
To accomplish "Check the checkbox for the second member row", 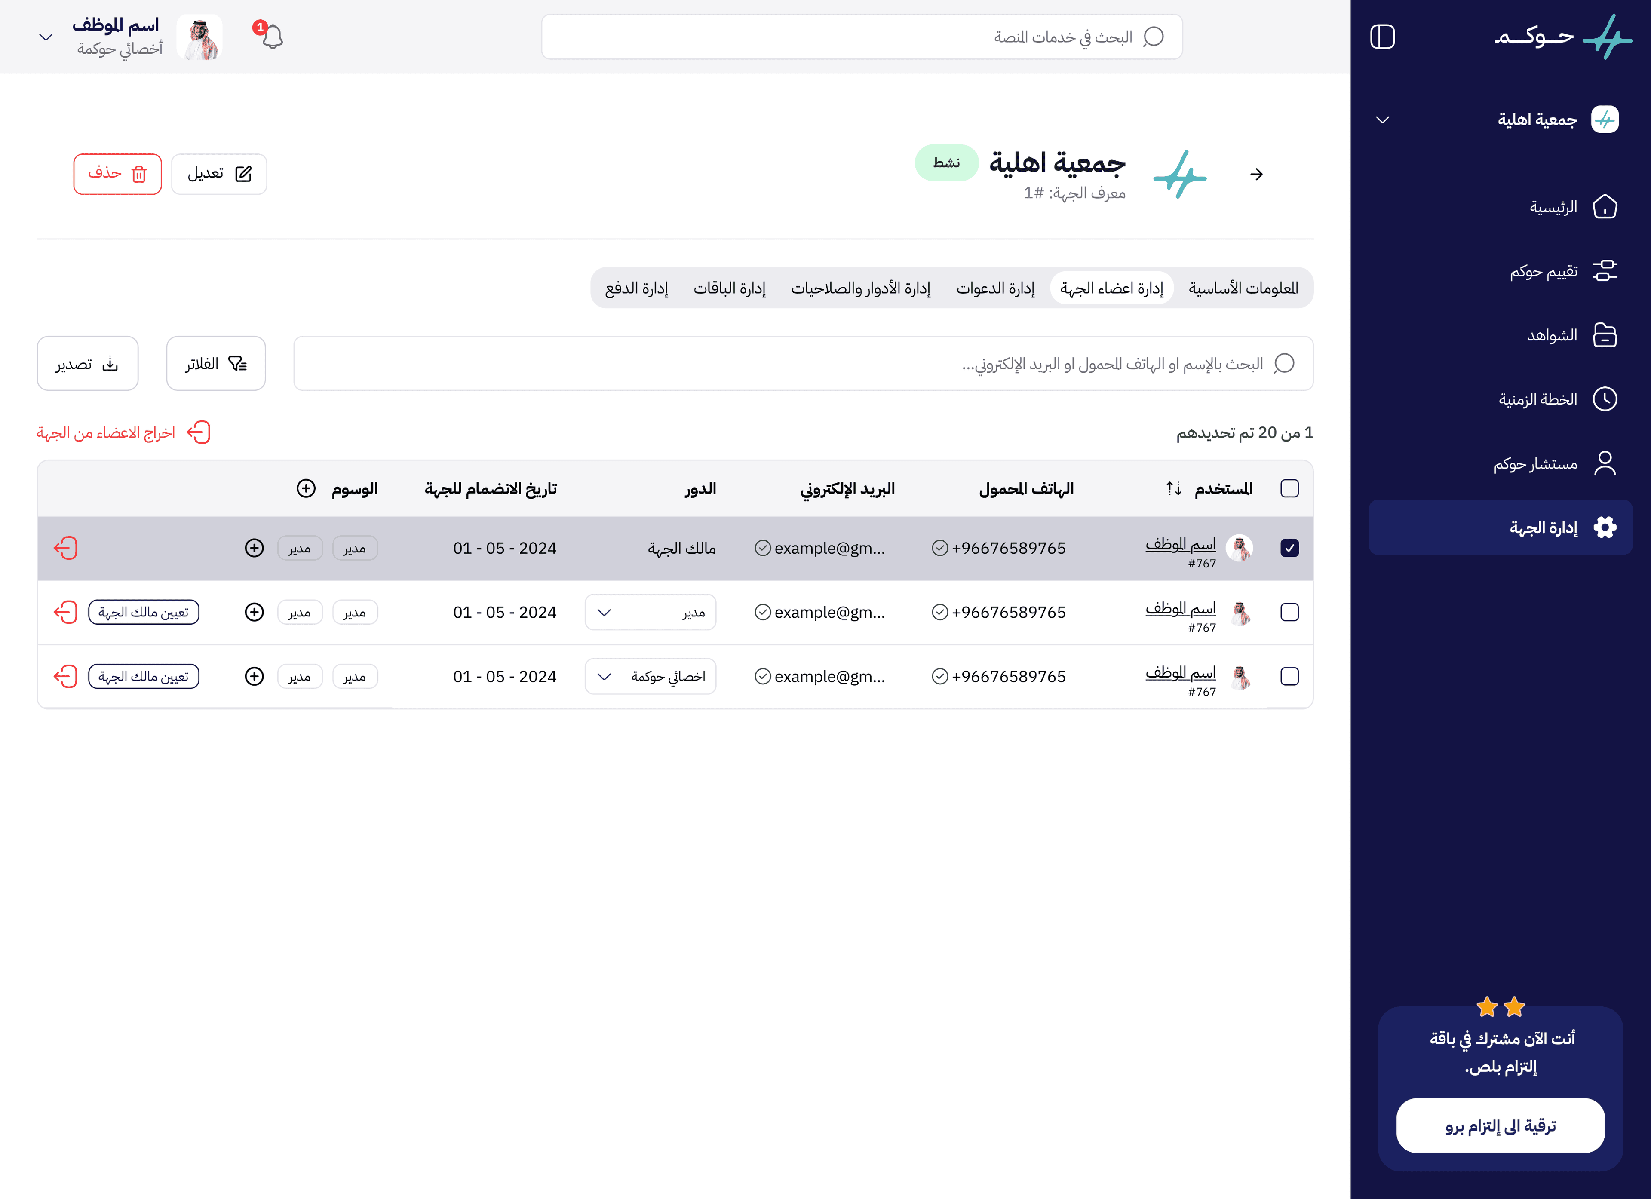I will point(1290,612).
